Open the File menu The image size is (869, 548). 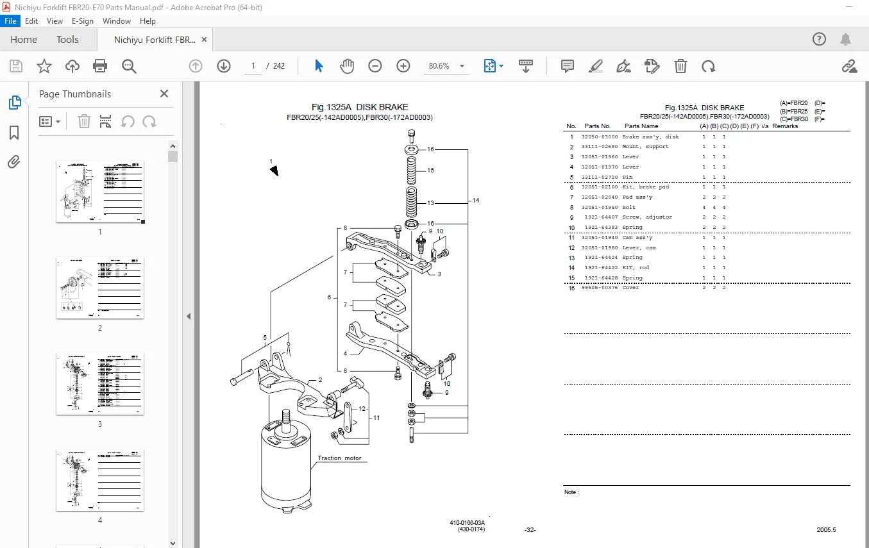pyautogui.click(x=10, y=21)
